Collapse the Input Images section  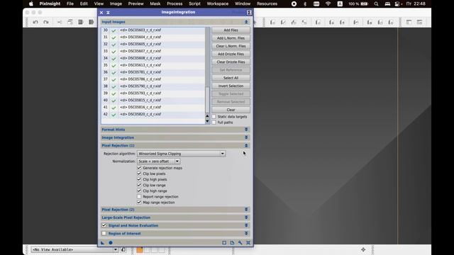point(246,22)
